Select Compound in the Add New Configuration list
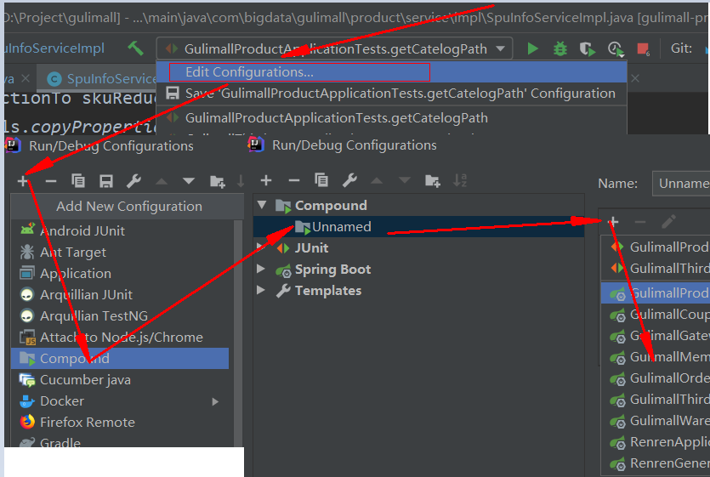Image resolution: width=710 pixels, height=477 pixels. pos(75,359)
